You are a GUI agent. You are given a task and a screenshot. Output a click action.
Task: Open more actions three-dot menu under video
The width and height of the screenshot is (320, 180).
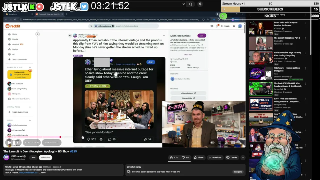coord(243,157)
